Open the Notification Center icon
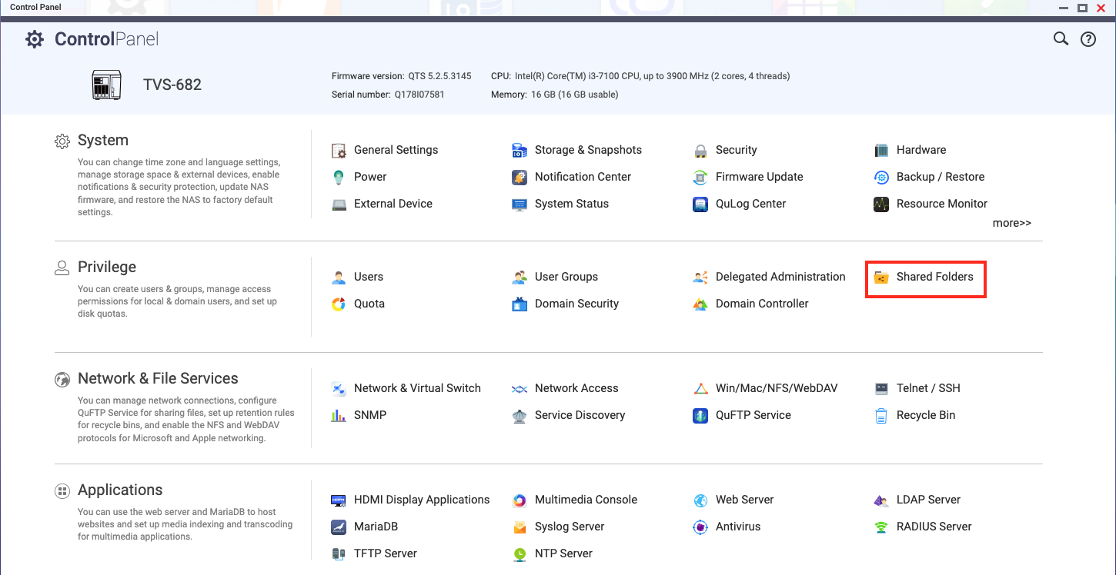 [520, 177]
